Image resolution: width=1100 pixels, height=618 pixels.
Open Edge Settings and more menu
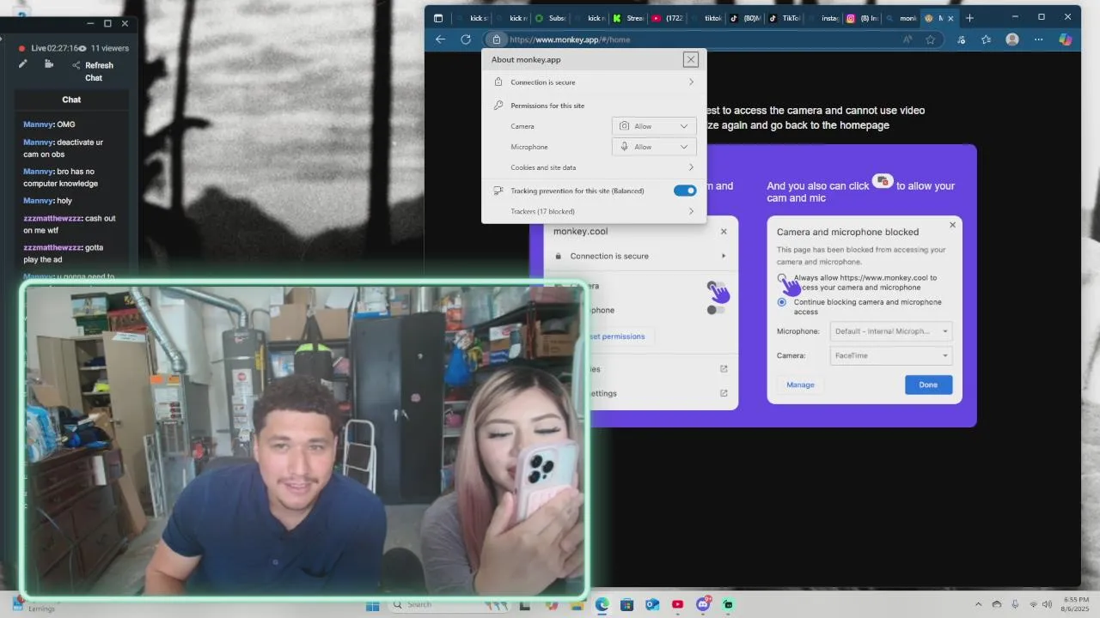point(1038,39)
